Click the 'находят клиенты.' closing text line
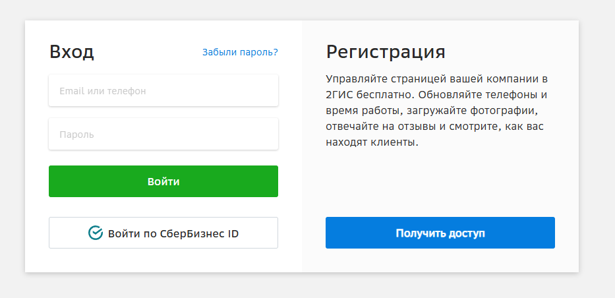This screenshot has width=615, height=298. click(372, 142)
